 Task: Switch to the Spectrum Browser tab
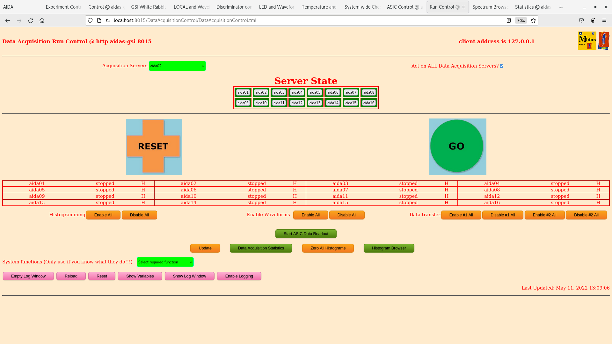point(490,7)
